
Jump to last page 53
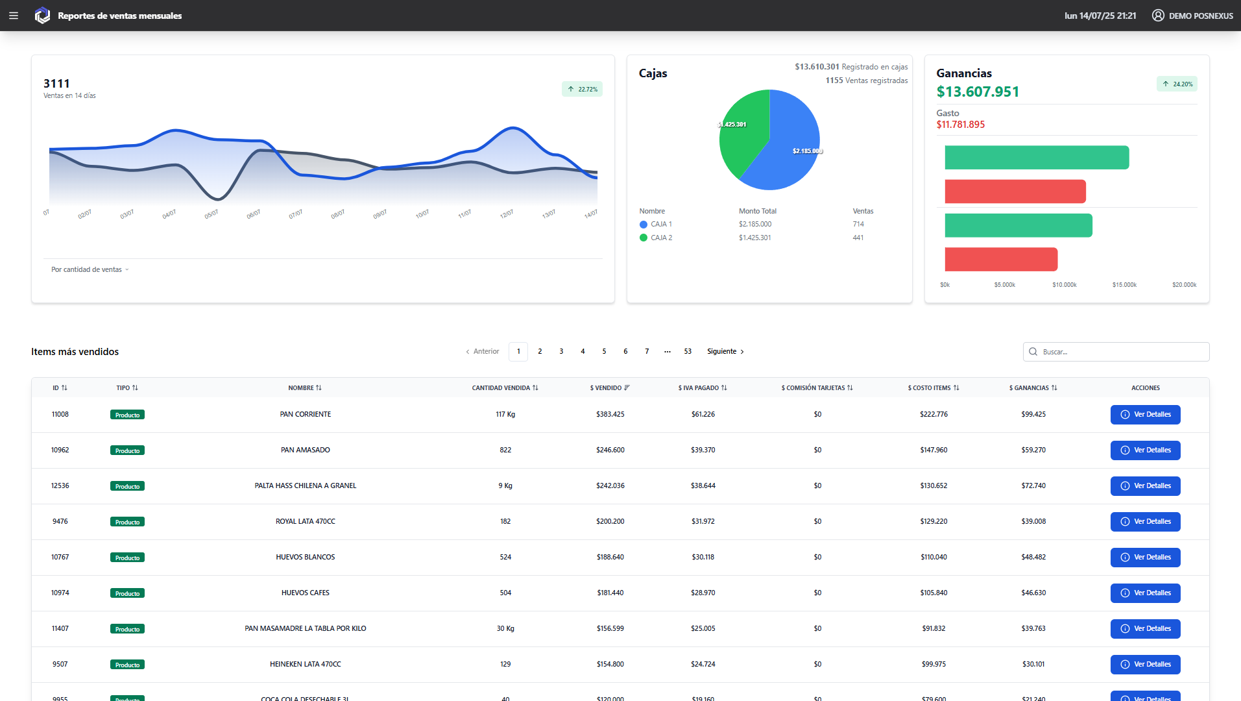(688, 352)
